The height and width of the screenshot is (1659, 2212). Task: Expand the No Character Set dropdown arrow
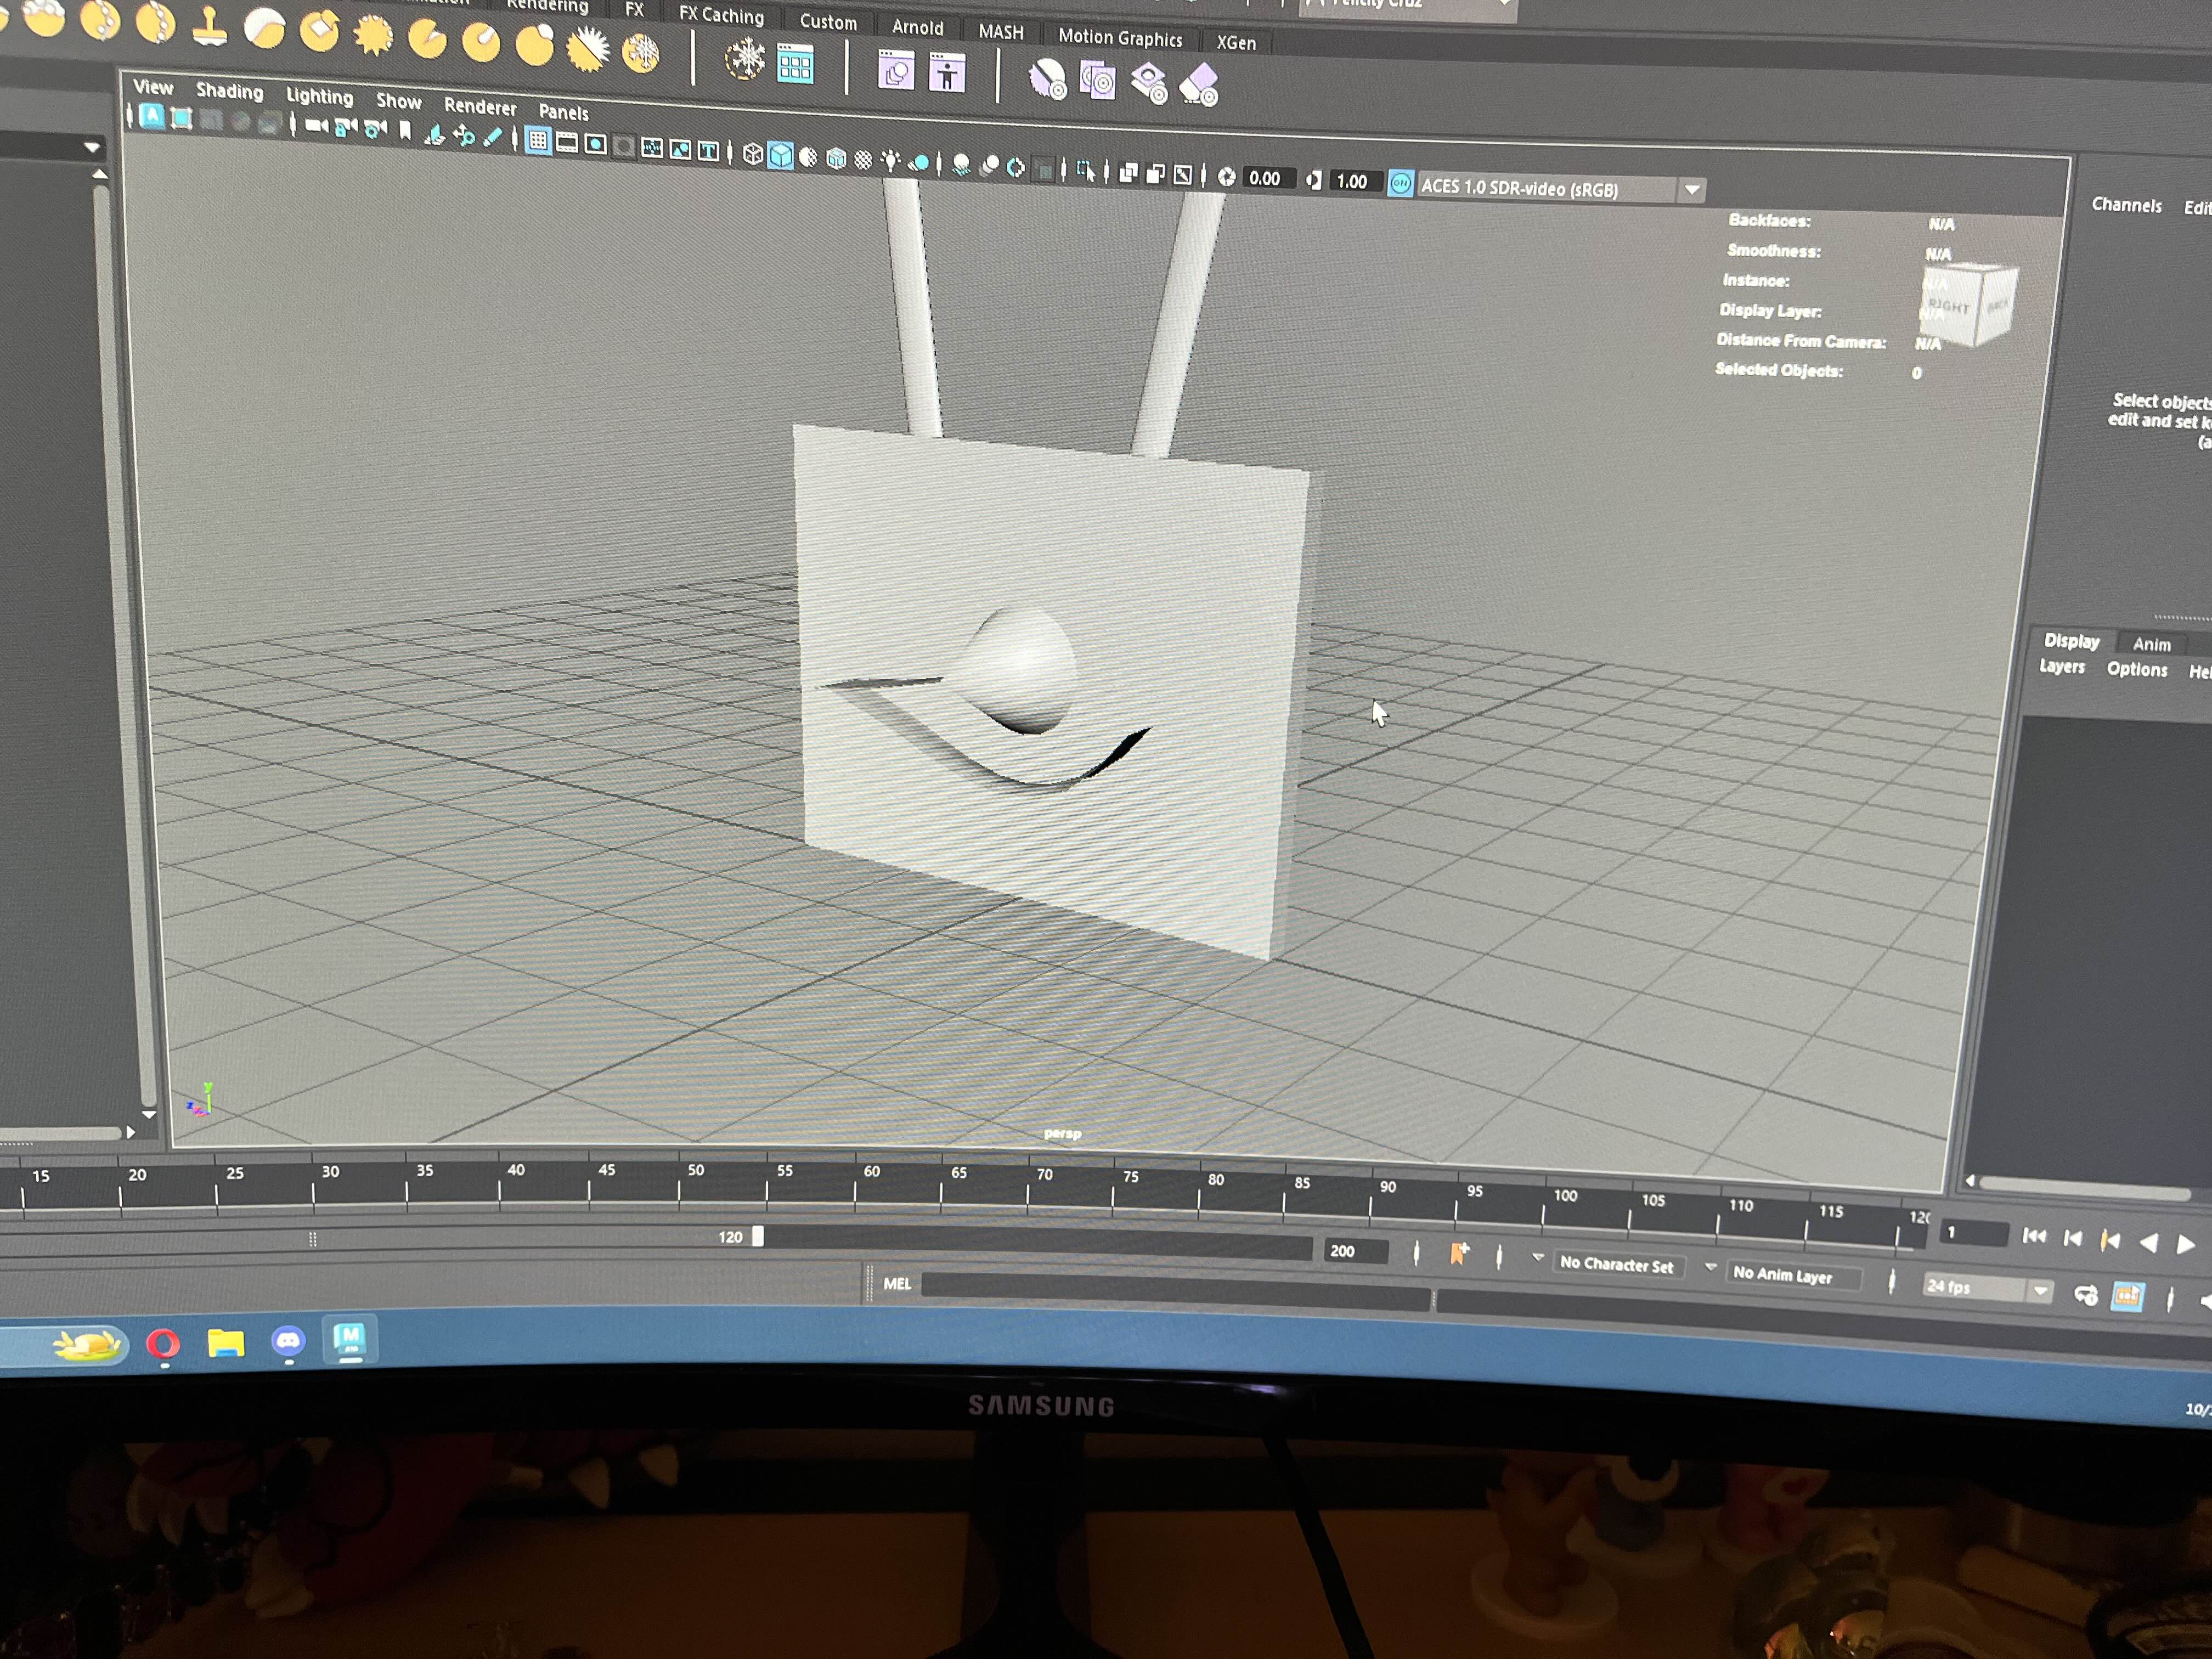tap(1538, 1257)
